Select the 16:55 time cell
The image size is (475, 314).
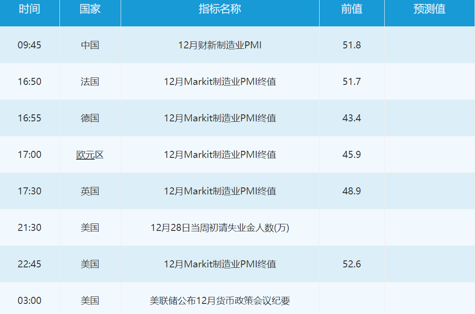click(29, 118)
